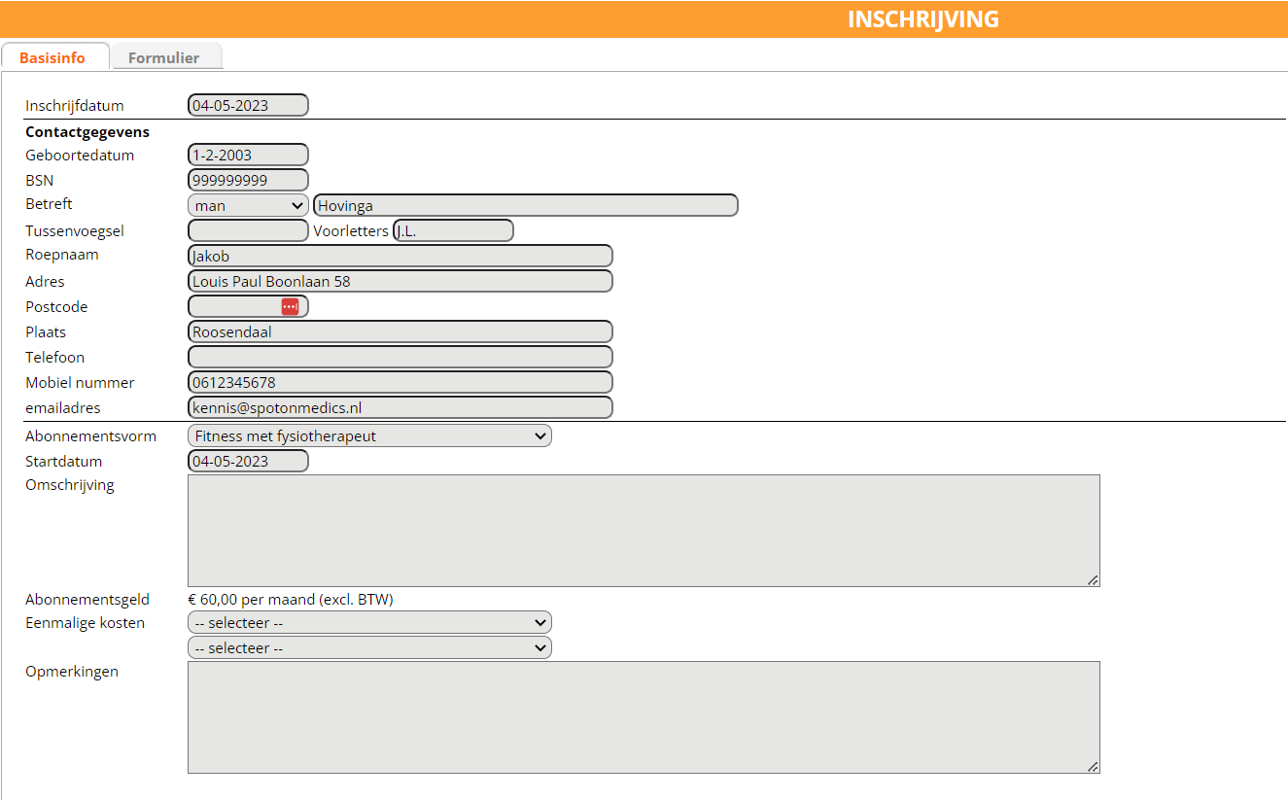Click the Plaats field showing Roosendaal
The height and width of the screenshot is (800, 1288).
point(400,331)
